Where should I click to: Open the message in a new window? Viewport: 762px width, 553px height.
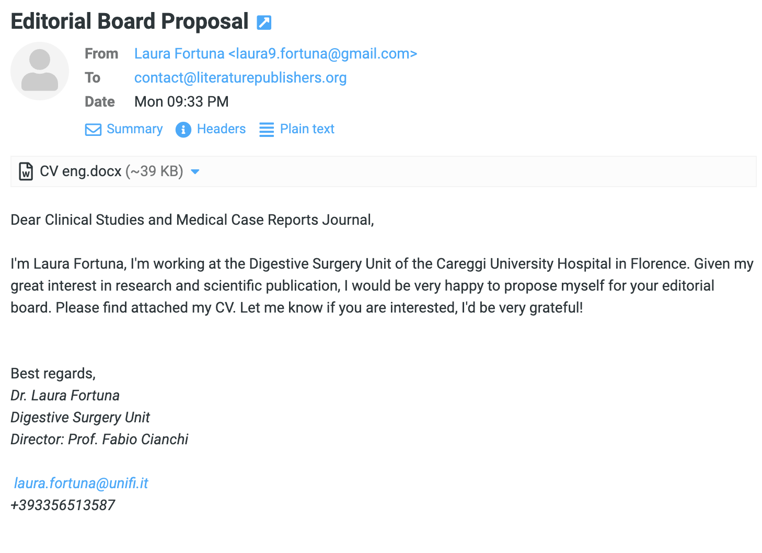coord(264,22)
